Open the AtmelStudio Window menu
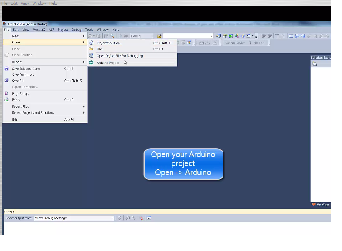Screen dimensions: 342x251 [103, 30]
